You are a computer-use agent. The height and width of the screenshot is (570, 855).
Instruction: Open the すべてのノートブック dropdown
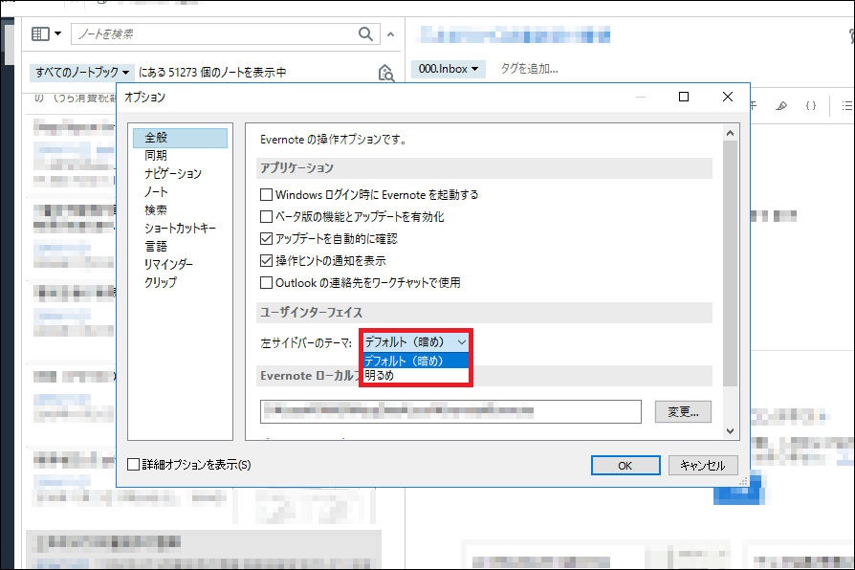pyautogui.click(x=80, y=72)
